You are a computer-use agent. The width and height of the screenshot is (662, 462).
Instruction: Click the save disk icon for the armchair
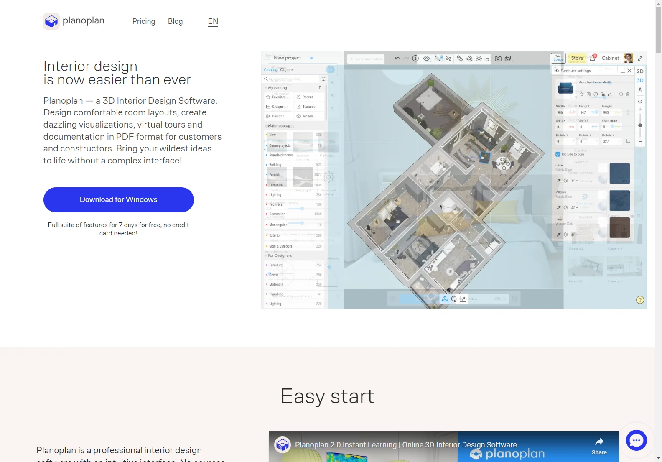tap(589, 94)
